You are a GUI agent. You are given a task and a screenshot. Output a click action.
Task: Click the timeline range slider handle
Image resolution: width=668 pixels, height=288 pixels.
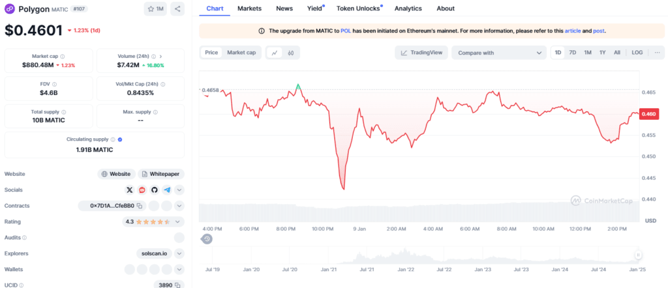click(x=638, y=255)
